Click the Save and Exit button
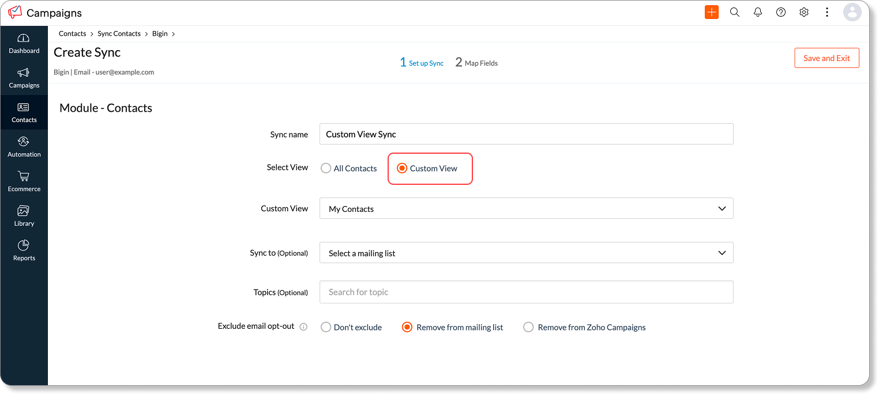 (827, 58)
